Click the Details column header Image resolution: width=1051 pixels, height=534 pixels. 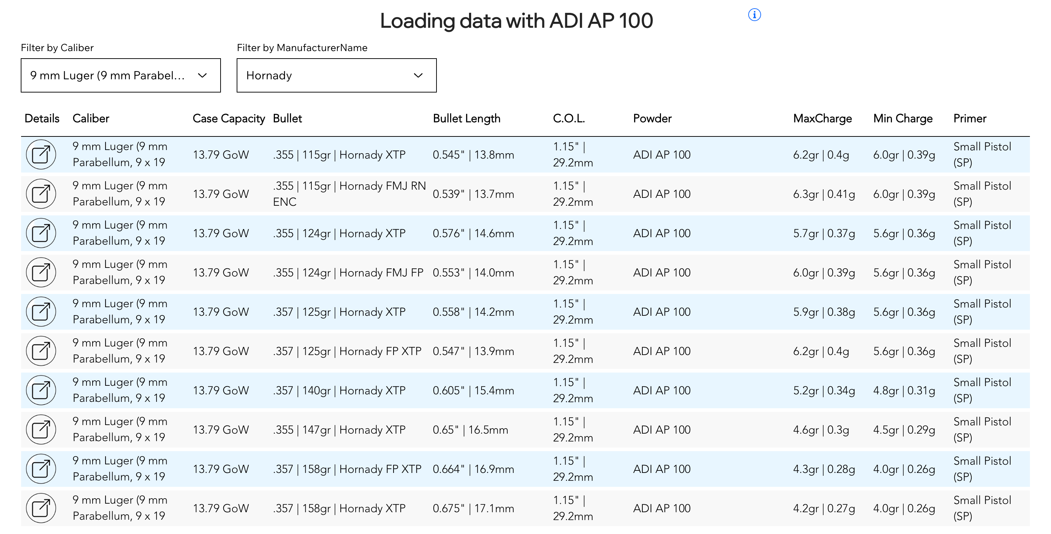(x=42, y=119)
